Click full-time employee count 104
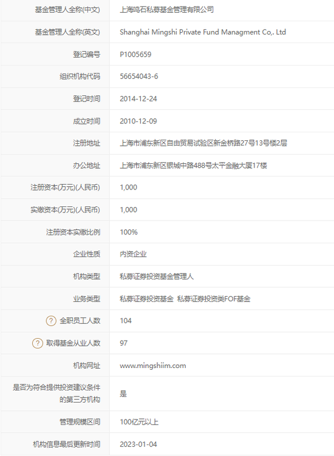The height and width of the screenshot is (456, 334). (x=126, y=321)
